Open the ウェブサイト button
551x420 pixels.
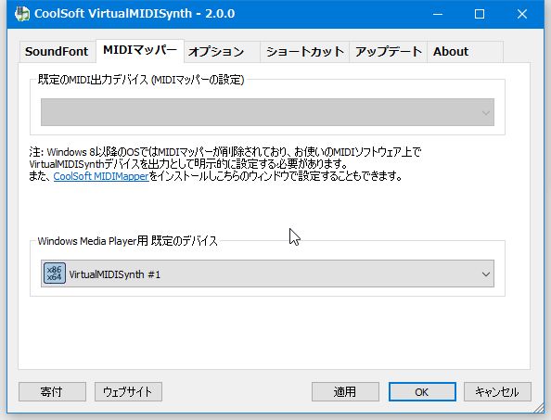(x=128, y=391)
